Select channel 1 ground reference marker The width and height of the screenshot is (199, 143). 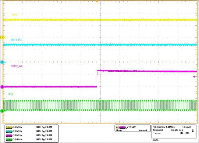(2, 37)
